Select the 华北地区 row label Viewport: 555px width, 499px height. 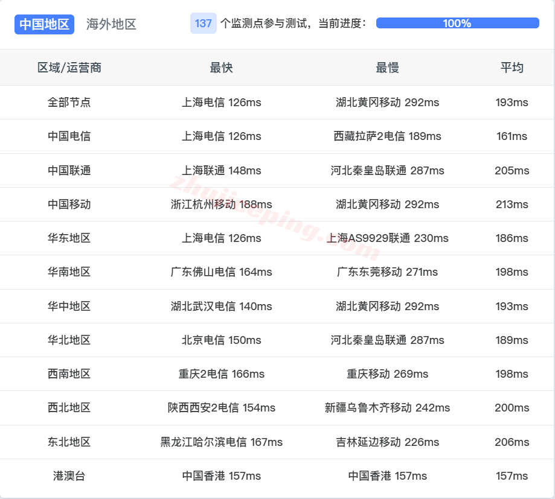point(69,340)
